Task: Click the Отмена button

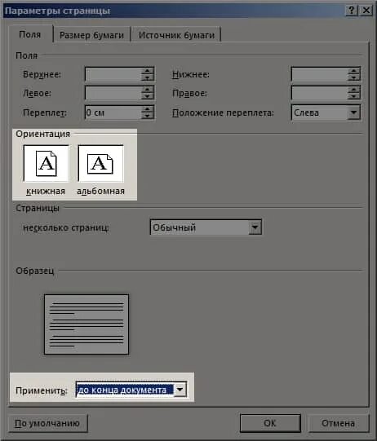Action: pos(338,423)
